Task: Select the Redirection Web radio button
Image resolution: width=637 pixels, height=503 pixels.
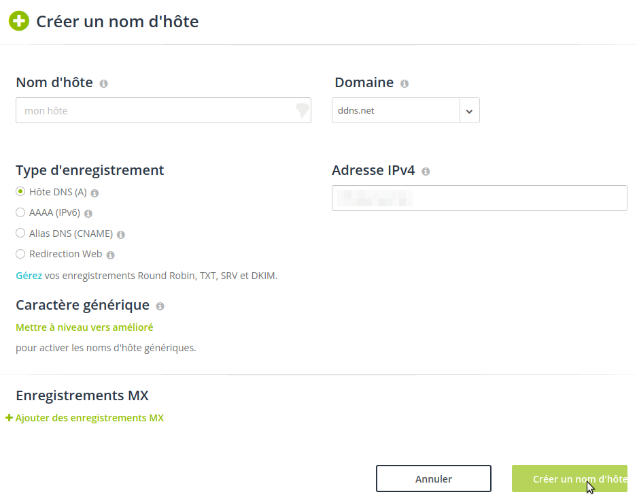Action: [20, 254]
